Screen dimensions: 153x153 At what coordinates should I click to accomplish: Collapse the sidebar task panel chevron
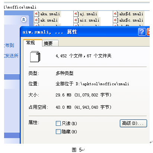pyautogui.click(x=23, y=19)
